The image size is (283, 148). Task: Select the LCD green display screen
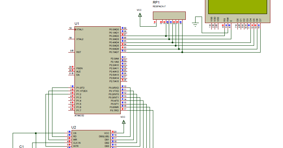[237, 7]
